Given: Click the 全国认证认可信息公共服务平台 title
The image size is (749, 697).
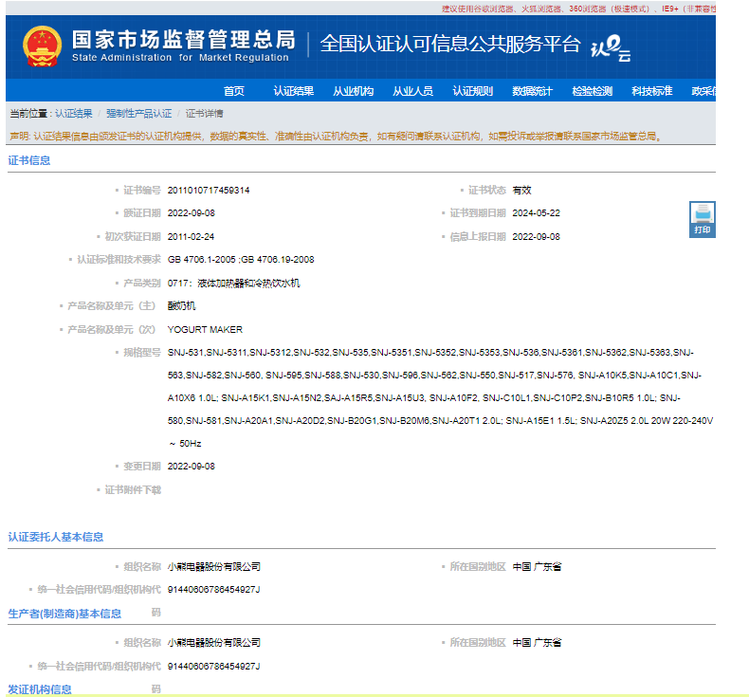Looking at the screenshot, I should click(450, 44).
